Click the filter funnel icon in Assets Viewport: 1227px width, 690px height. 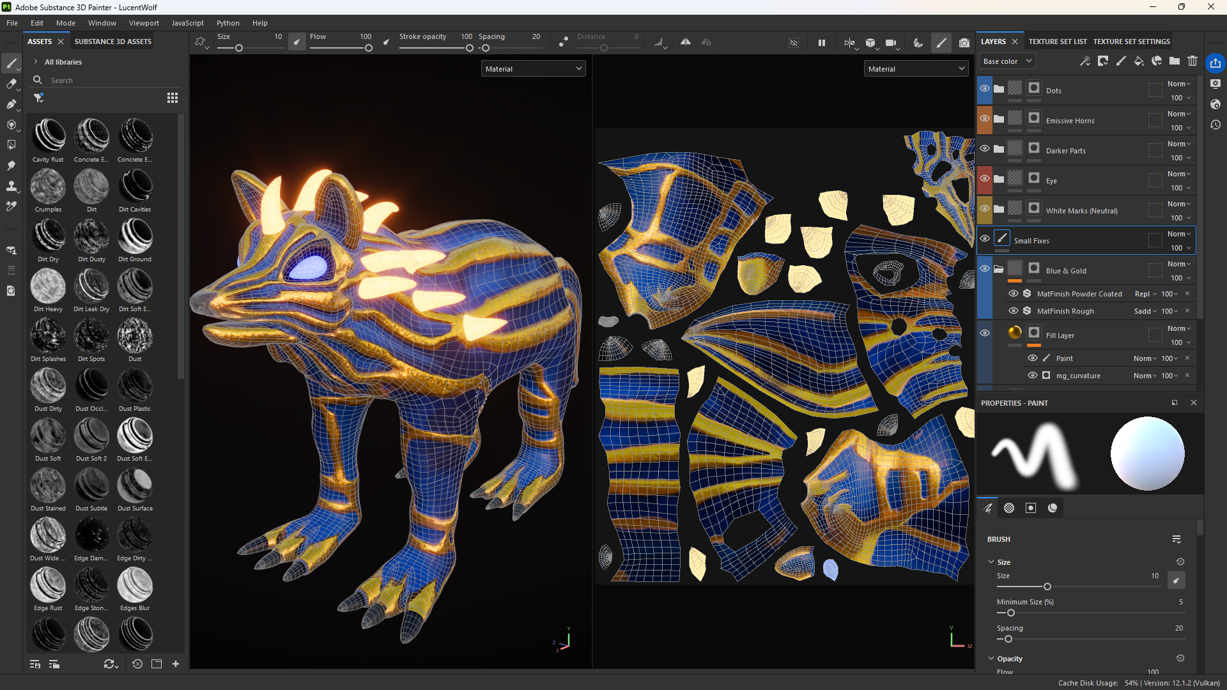tap(39, 98)
